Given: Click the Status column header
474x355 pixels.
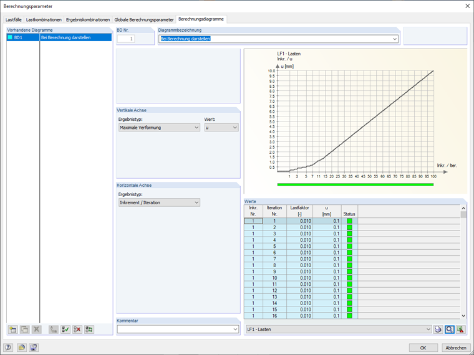Looking at the screenshot, I should click(x=349, y=211).
